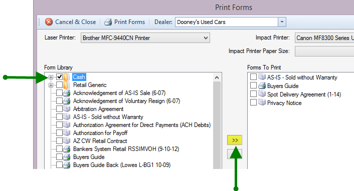
Task: Check Privacy Notice checkbox in Forms To Print
Action: click(x=253, y=102)
